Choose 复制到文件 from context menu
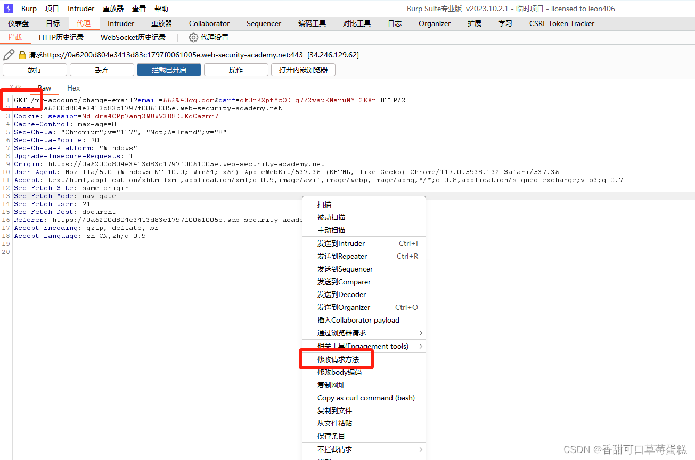The width and height of the screenshot is (695, 460). (x=364, y=410)
